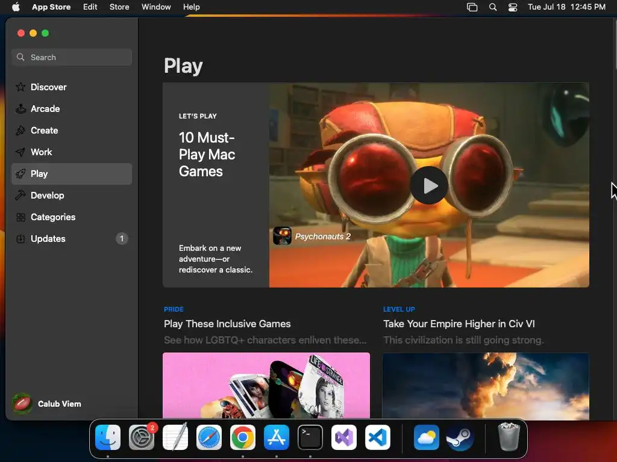Open Spotlight search in the menu bar
Image resolution: width=617 pixels, height=462 pixels.
493,7
